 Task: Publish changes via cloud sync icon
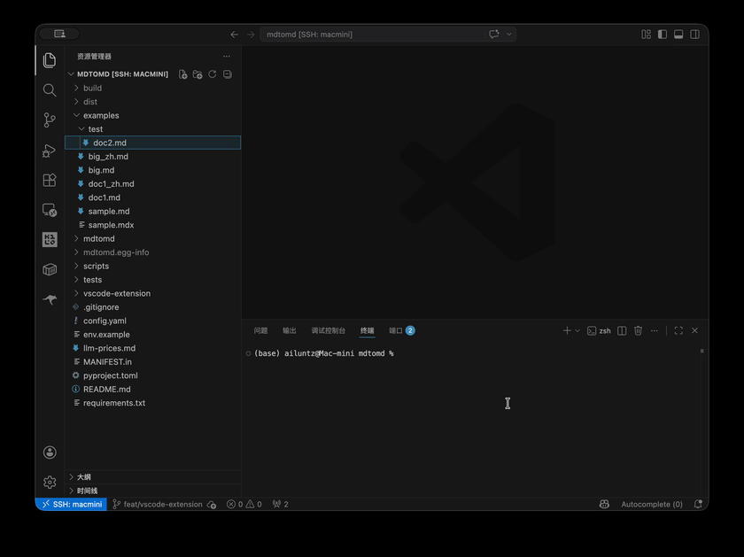pyautogui.click(x=212, y=505)
